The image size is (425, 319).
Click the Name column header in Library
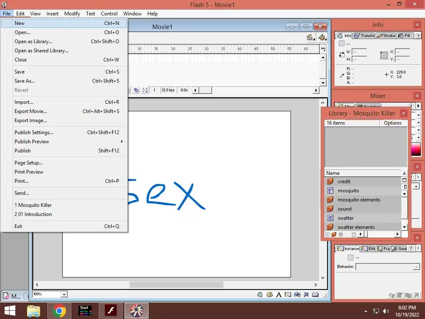click(363, 173)
